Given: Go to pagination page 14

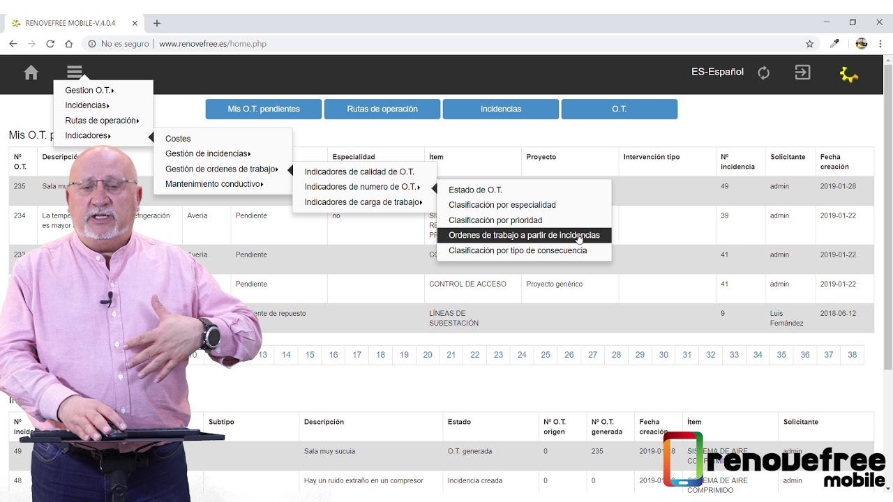Looking at the screenshot, I should point(286,355).
